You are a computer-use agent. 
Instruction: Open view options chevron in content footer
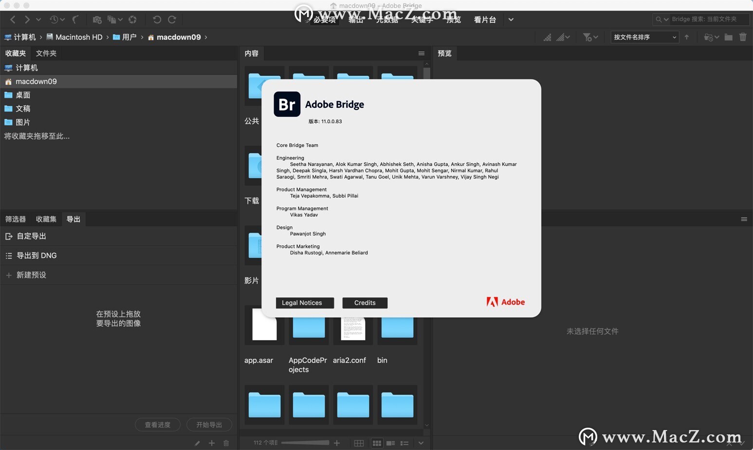pyautogui.click(x=421, y=443)
